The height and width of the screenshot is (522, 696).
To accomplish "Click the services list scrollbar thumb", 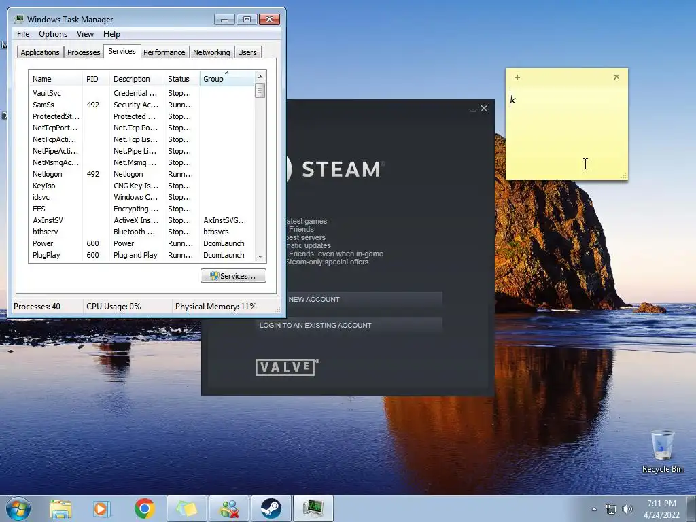I will click(x=260, y=91).
